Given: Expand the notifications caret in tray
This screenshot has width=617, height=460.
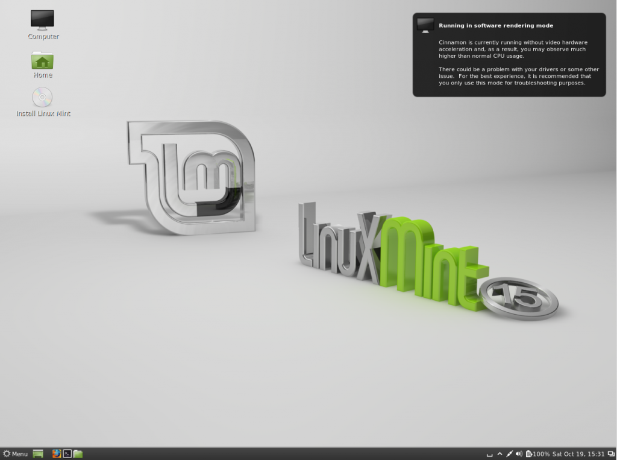Looking at the screenshot, I should point(500,454).
